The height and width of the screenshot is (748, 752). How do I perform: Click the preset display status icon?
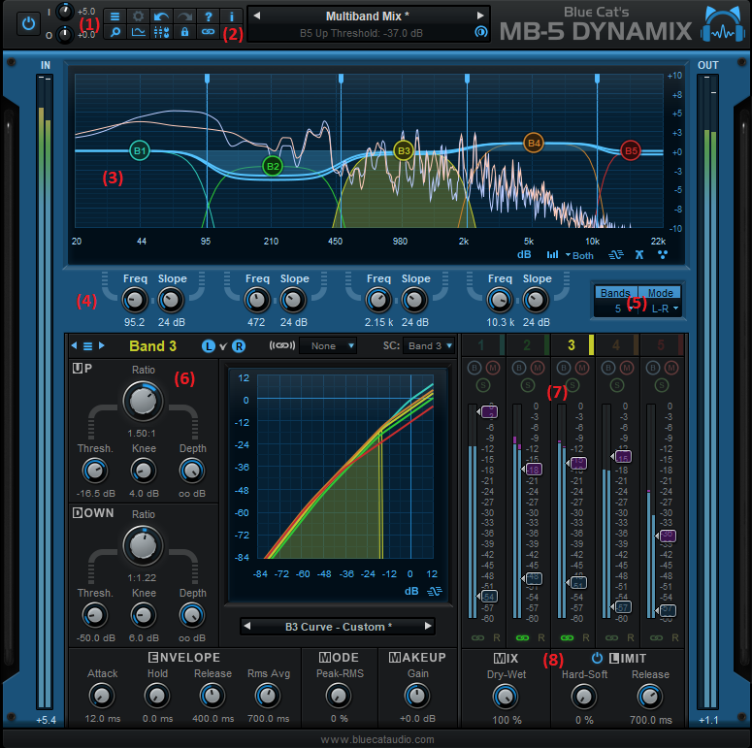(480, 32)
